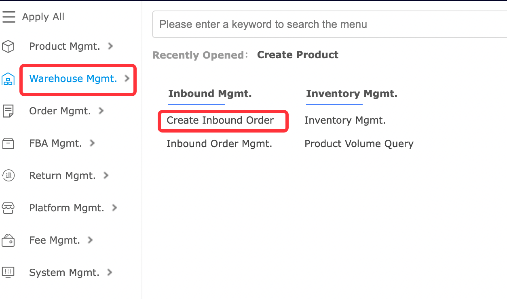
Task: Go to Inbound Order Mgmt. page
Action: pos(219,144)
